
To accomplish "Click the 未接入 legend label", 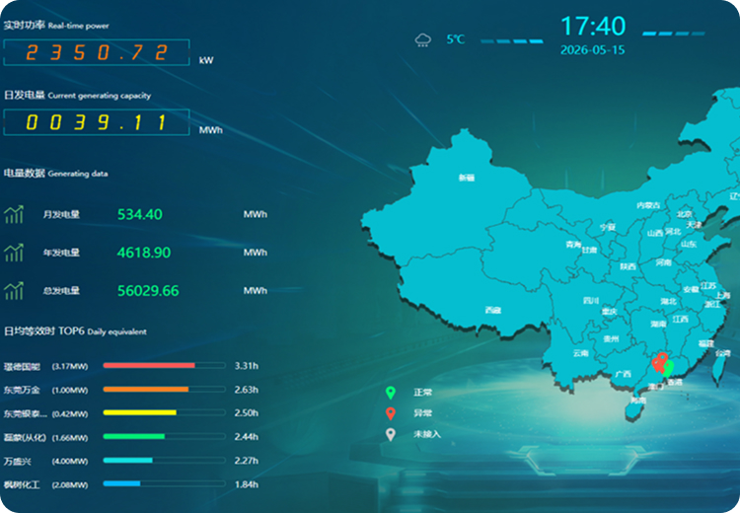I will 427,434.
